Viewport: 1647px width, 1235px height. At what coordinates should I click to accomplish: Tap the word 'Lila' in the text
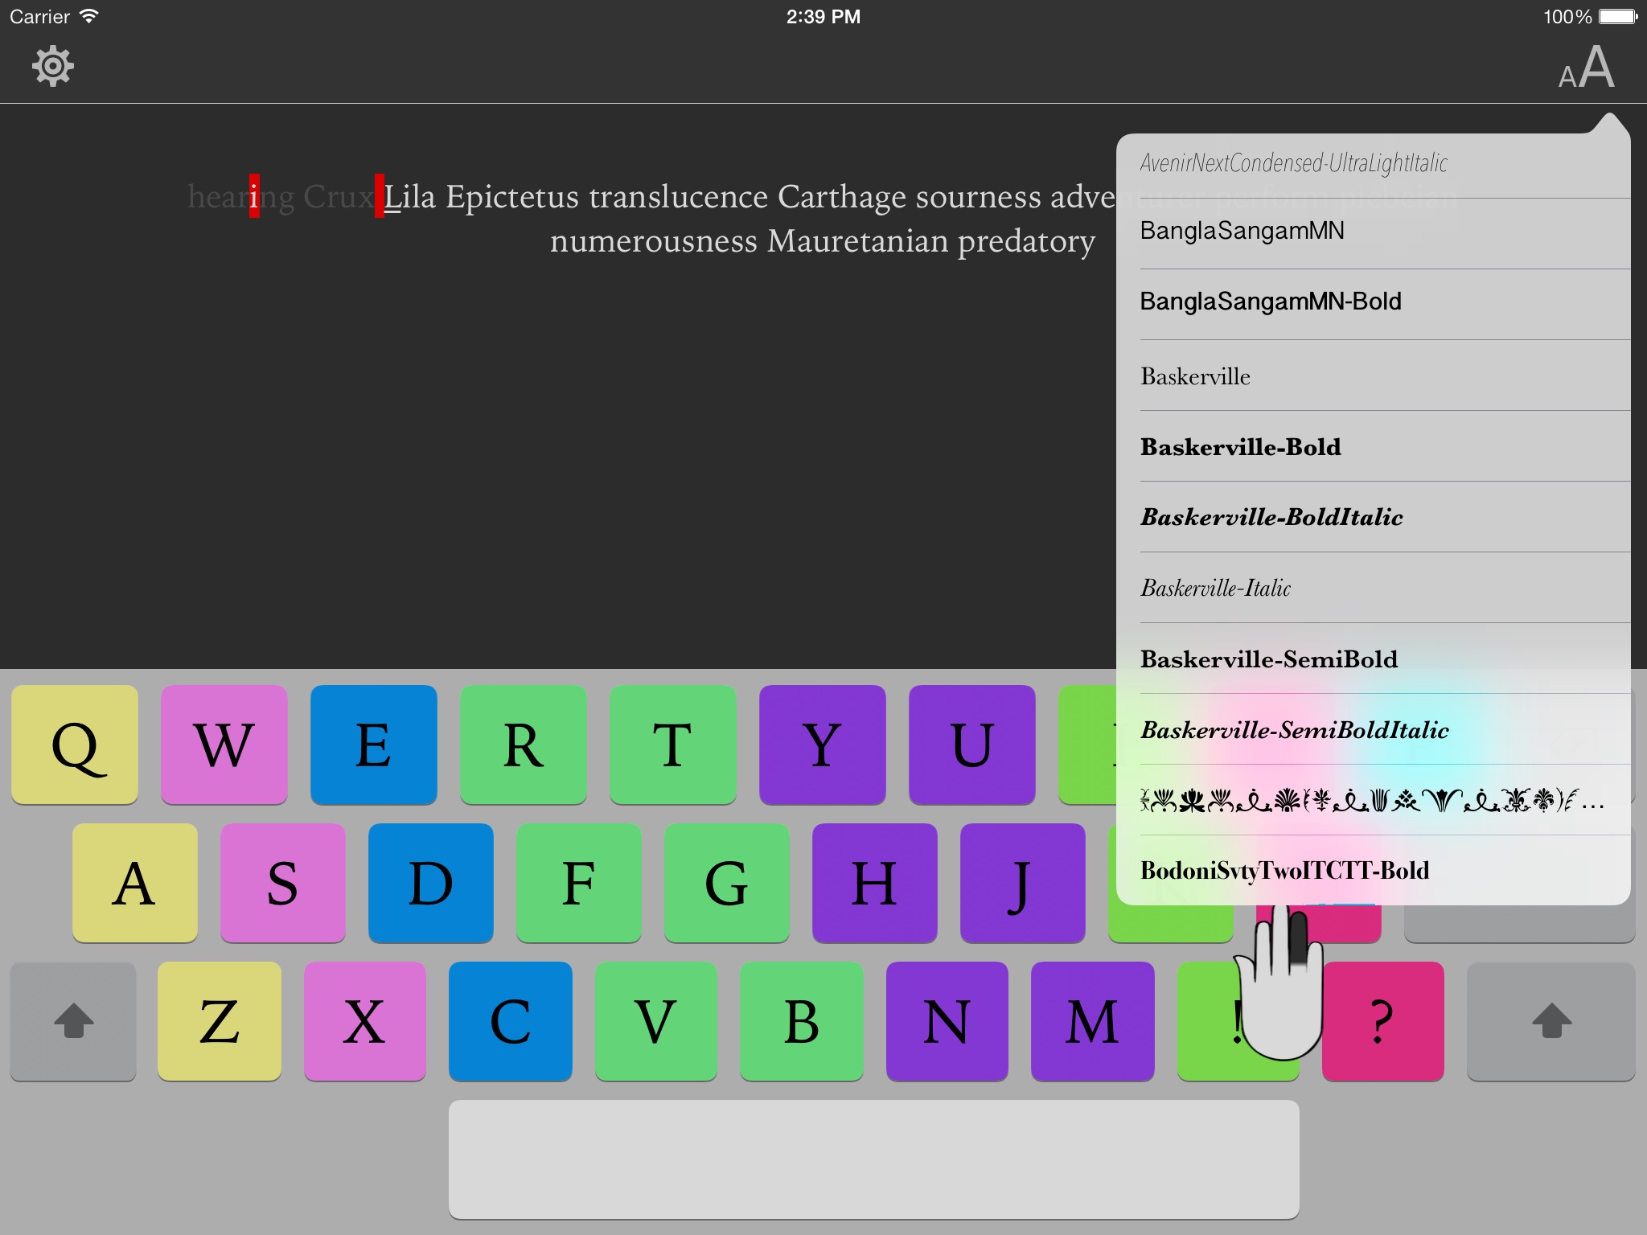pyautogui.click(x=410, y=198)
